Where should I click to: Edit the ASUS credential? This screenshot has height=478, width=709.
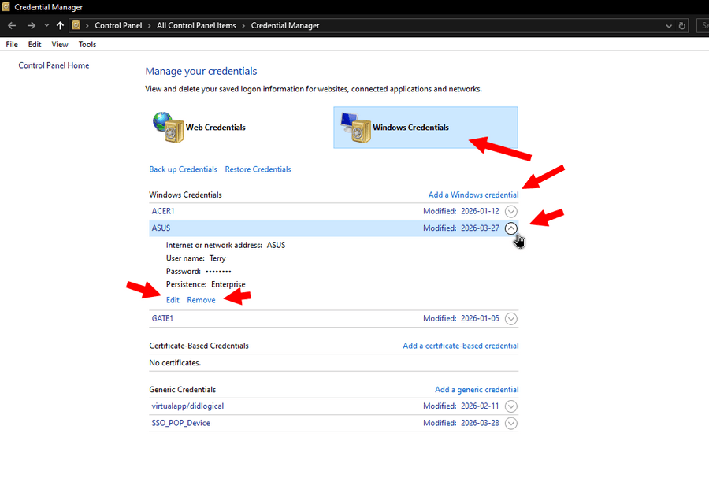(x=173, y=300)
